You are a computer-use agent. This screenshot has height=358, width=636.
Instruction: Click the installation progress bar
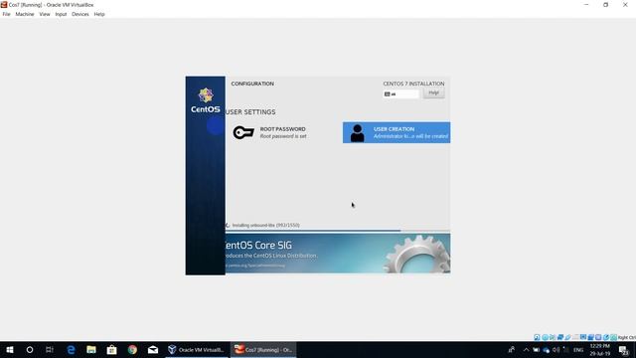pyautogui.click(x=338, y=231)
